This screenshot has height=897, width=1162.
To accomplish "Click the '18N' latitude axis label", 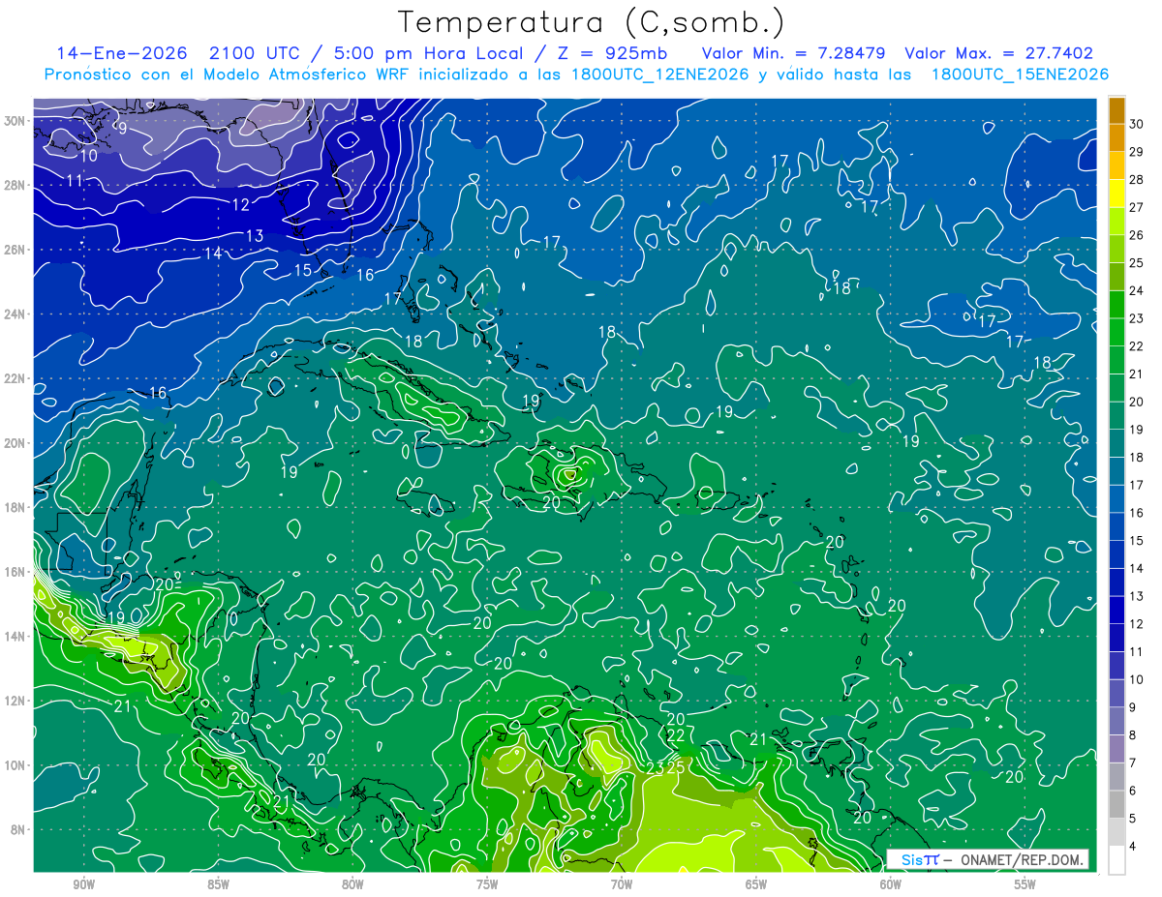I will pyautogui.click(x=16, y=507).
